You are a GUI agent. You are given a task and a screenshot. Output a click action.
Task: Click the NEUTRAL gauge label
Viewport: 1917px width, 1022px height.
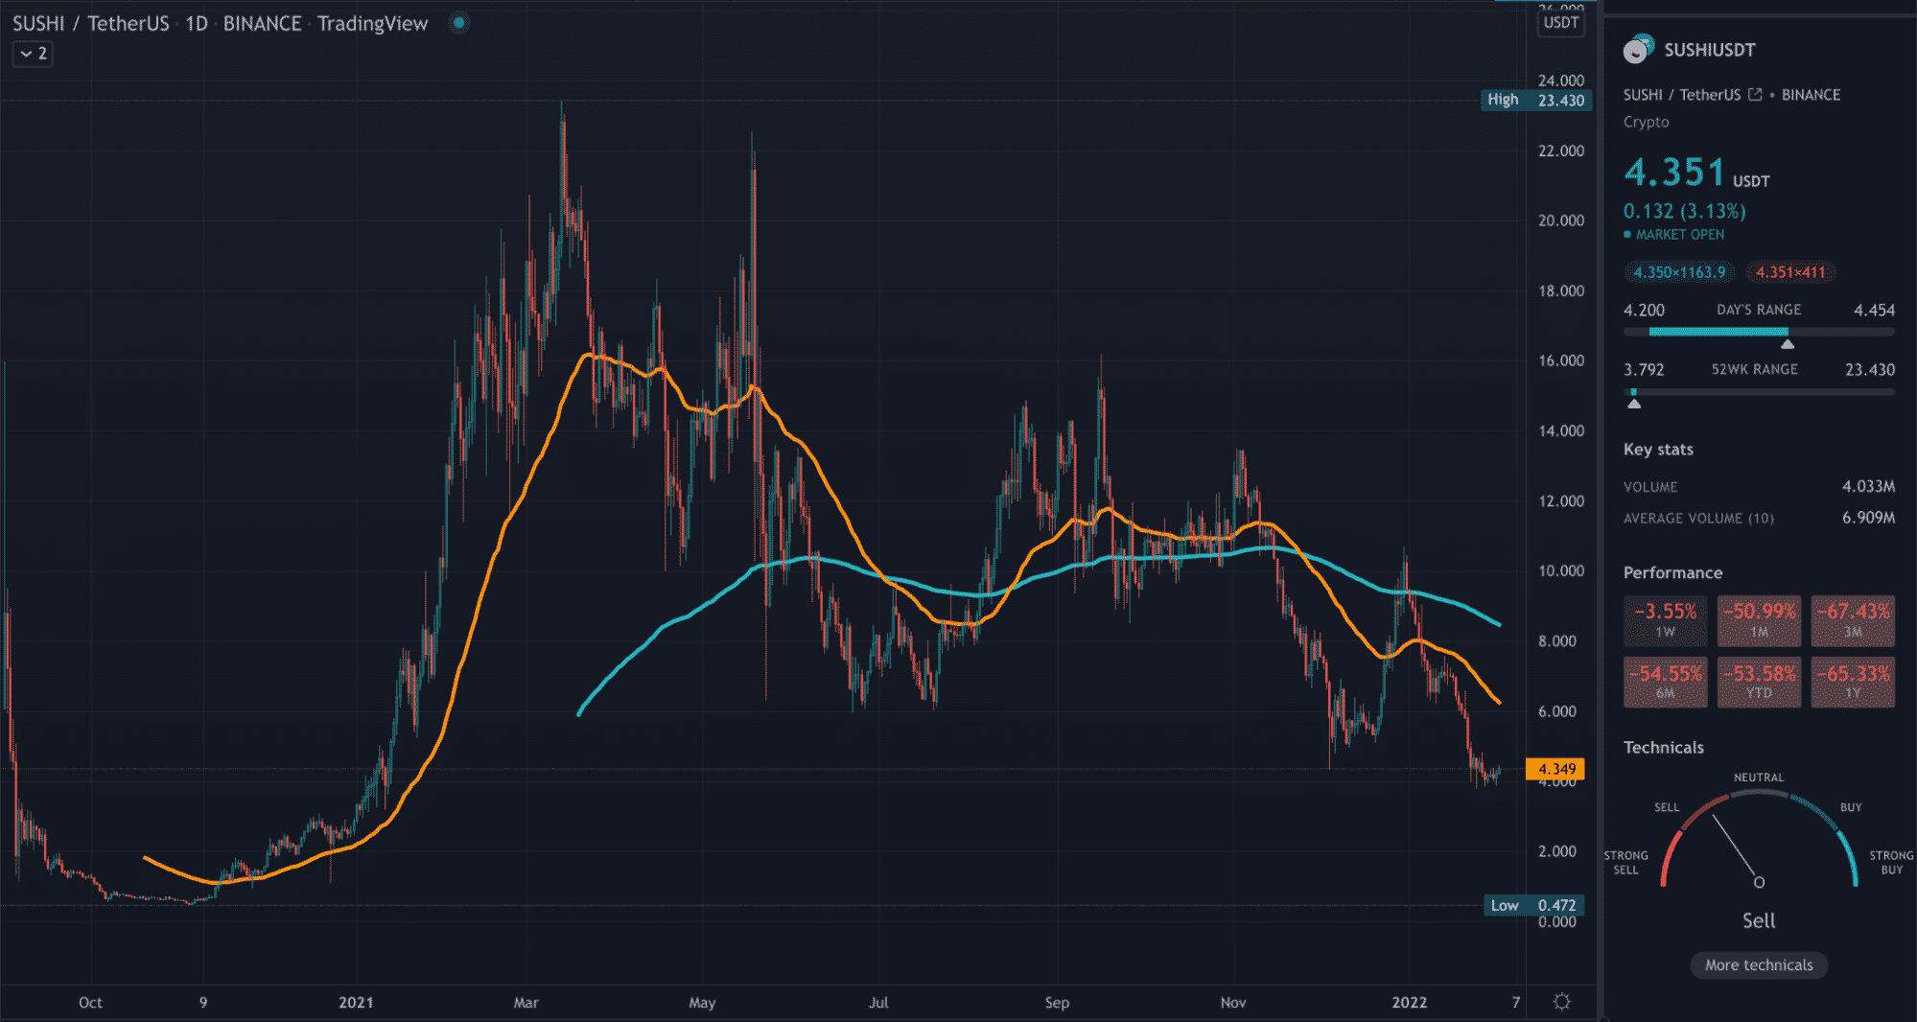[x=1759, y=778]
